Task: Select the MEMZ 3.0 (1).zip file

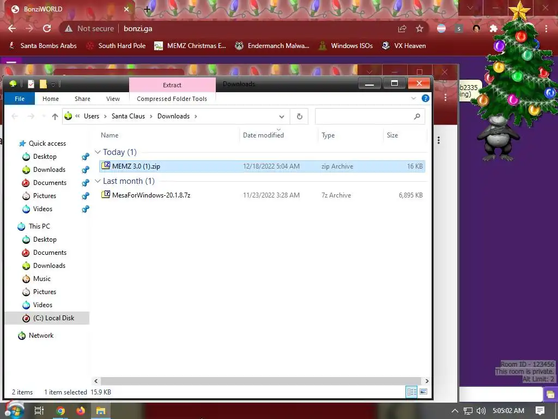Action: [262, 166]
